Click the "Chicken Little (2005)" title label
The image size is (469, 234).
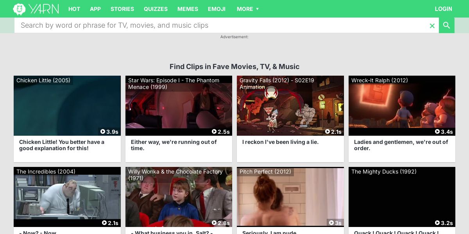click(x=43, y=80)
